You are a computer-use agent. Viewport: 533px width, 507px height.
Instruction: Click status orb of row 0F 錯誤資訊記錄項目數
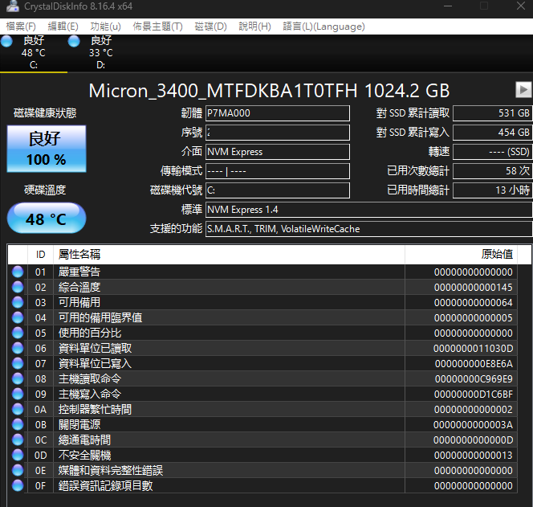pos(18,485)
